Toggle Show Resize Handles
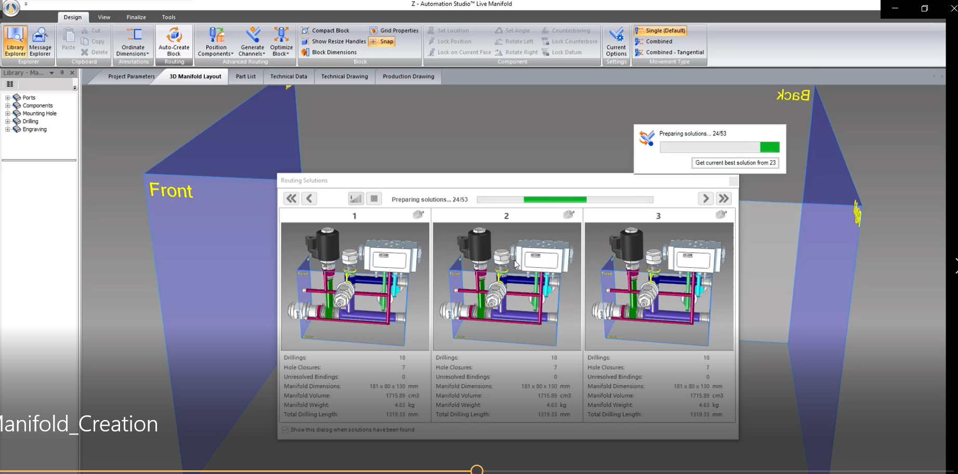958x474 pixels. 333,42
